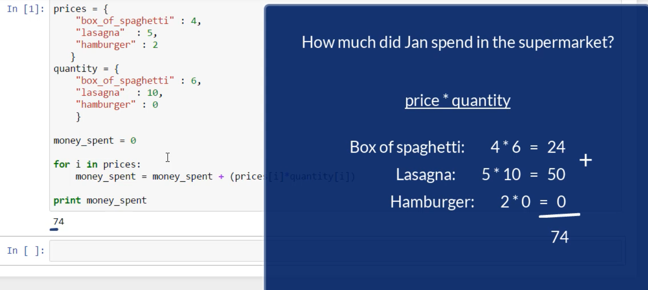Click the 'print money_spent' statement

[x=100, y=200]
